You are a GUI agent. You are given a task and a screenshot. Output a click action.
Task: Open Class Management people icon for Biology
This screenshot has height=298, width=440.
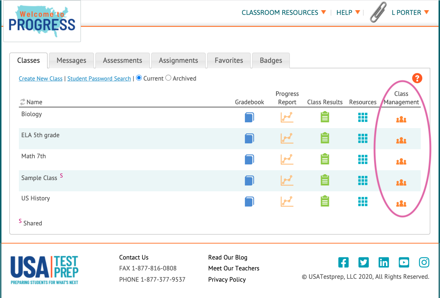click(x=401, y=119)
